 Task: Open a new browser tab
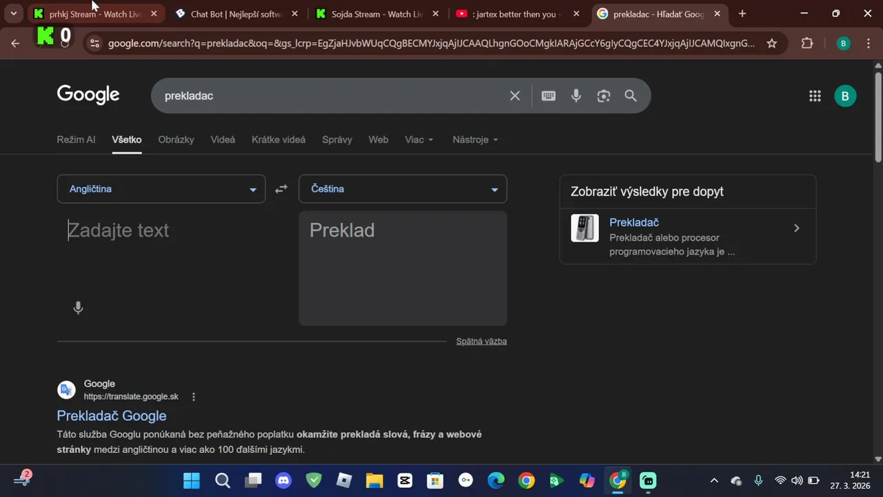742,14
